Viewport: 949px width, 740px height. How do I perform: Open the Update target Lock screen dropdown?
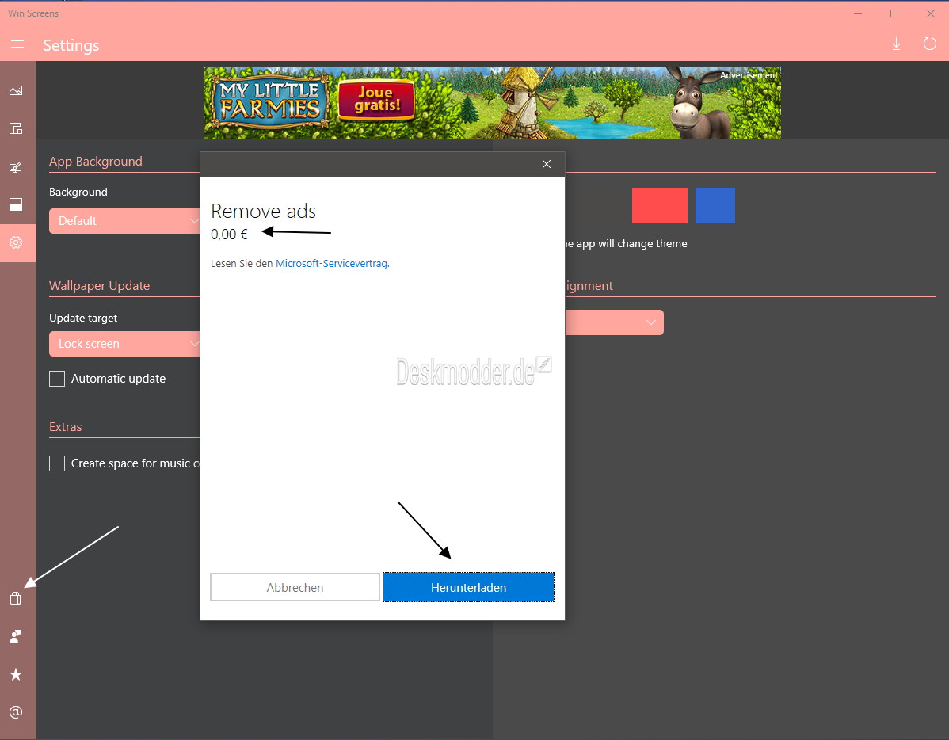pyautogui.click(x=124, y=344)
